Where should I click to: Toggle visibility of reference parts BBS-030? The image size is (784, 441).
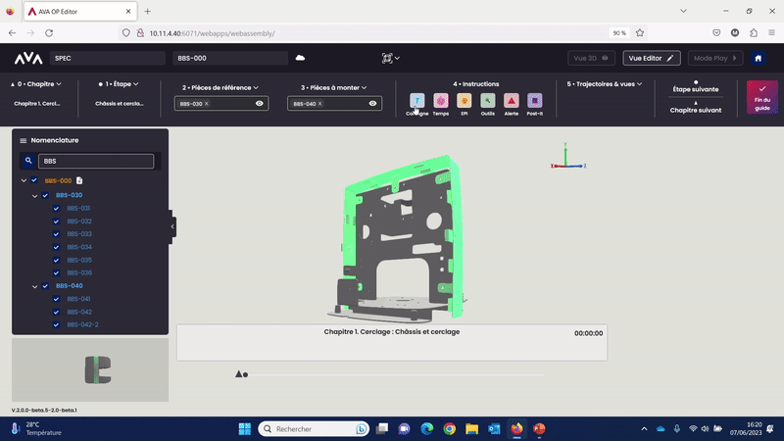[259, 104]
